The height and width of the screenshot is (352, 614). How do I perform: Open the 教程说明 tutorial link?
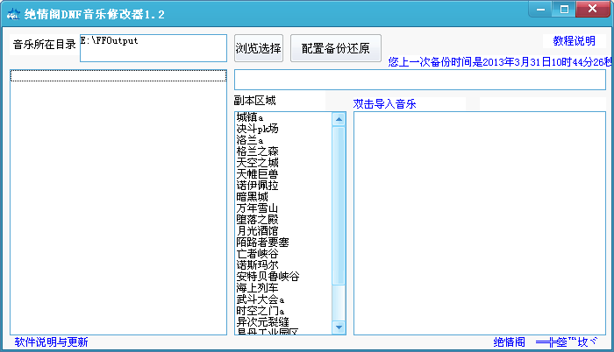tap(574, 40)
